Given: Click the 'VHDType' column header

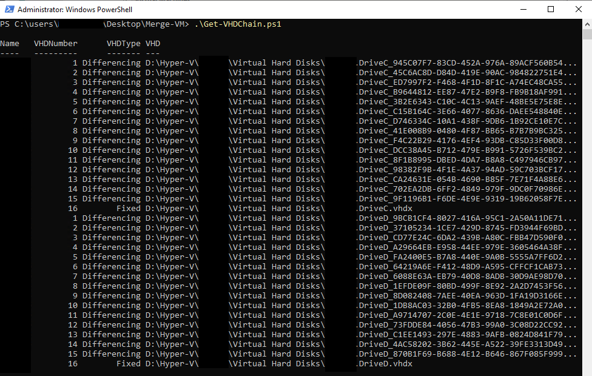Looking at the screenshot, I should 124,44.
